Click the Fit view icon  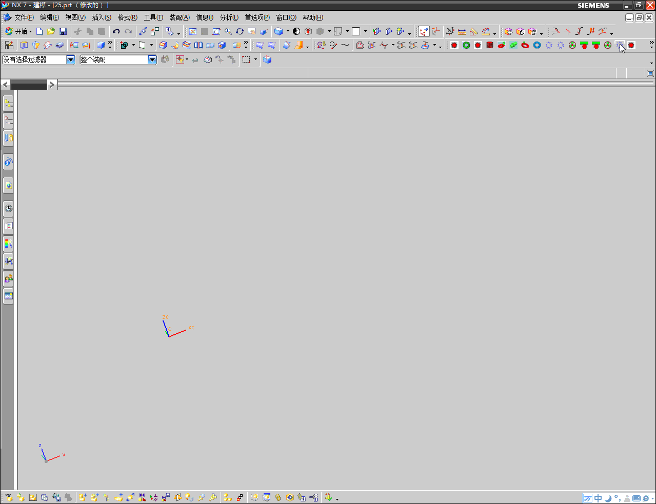coord(193,31)
